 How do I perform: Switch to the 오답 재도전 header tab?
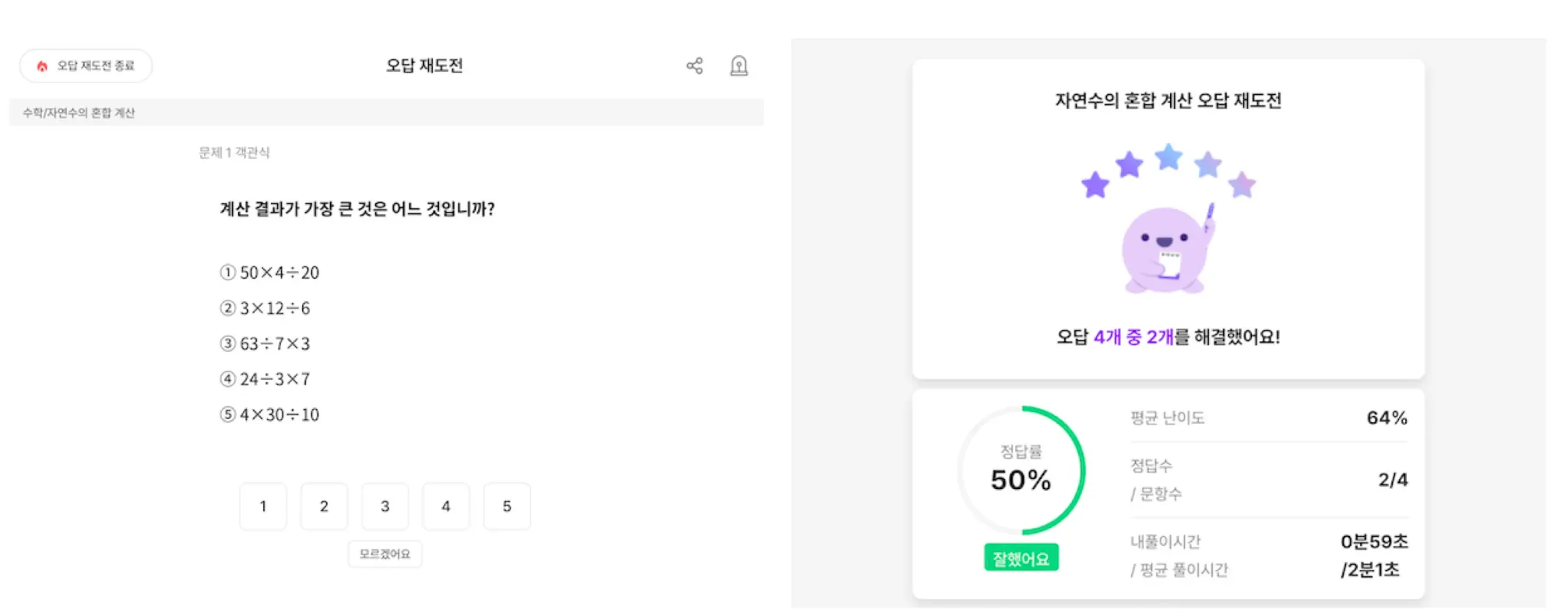tap(424, 66)
